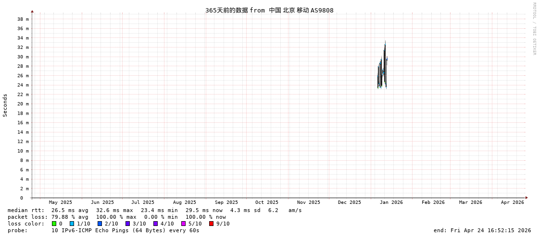Click the Oct 2025 month label
The image size is (539, 237).
(x=266, y=202)
